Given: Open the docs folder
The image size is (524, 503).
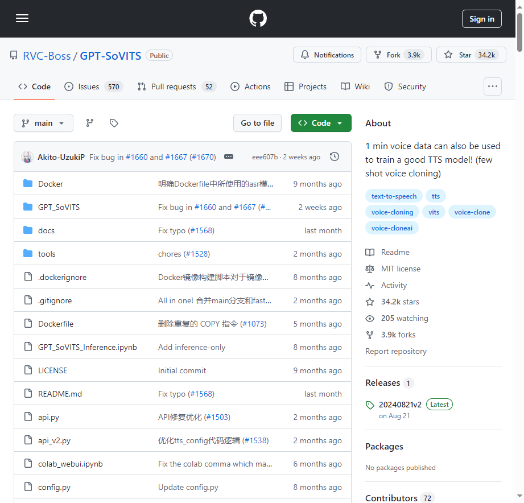Looking at the screenshot, I should [x=46, y=230].
